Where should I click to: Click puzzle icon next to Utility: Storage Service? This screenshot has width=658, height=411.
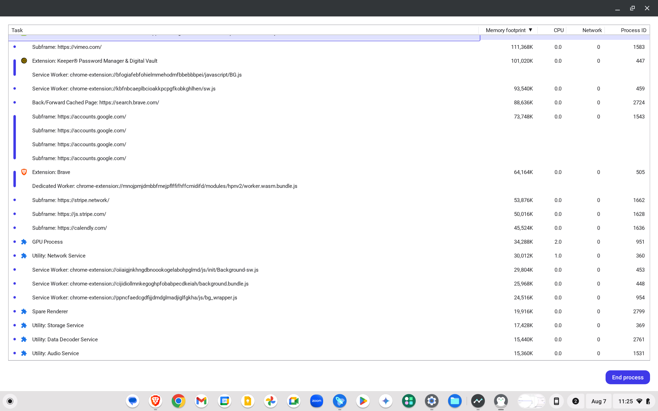pyautogui.click(x=24, y=325)
